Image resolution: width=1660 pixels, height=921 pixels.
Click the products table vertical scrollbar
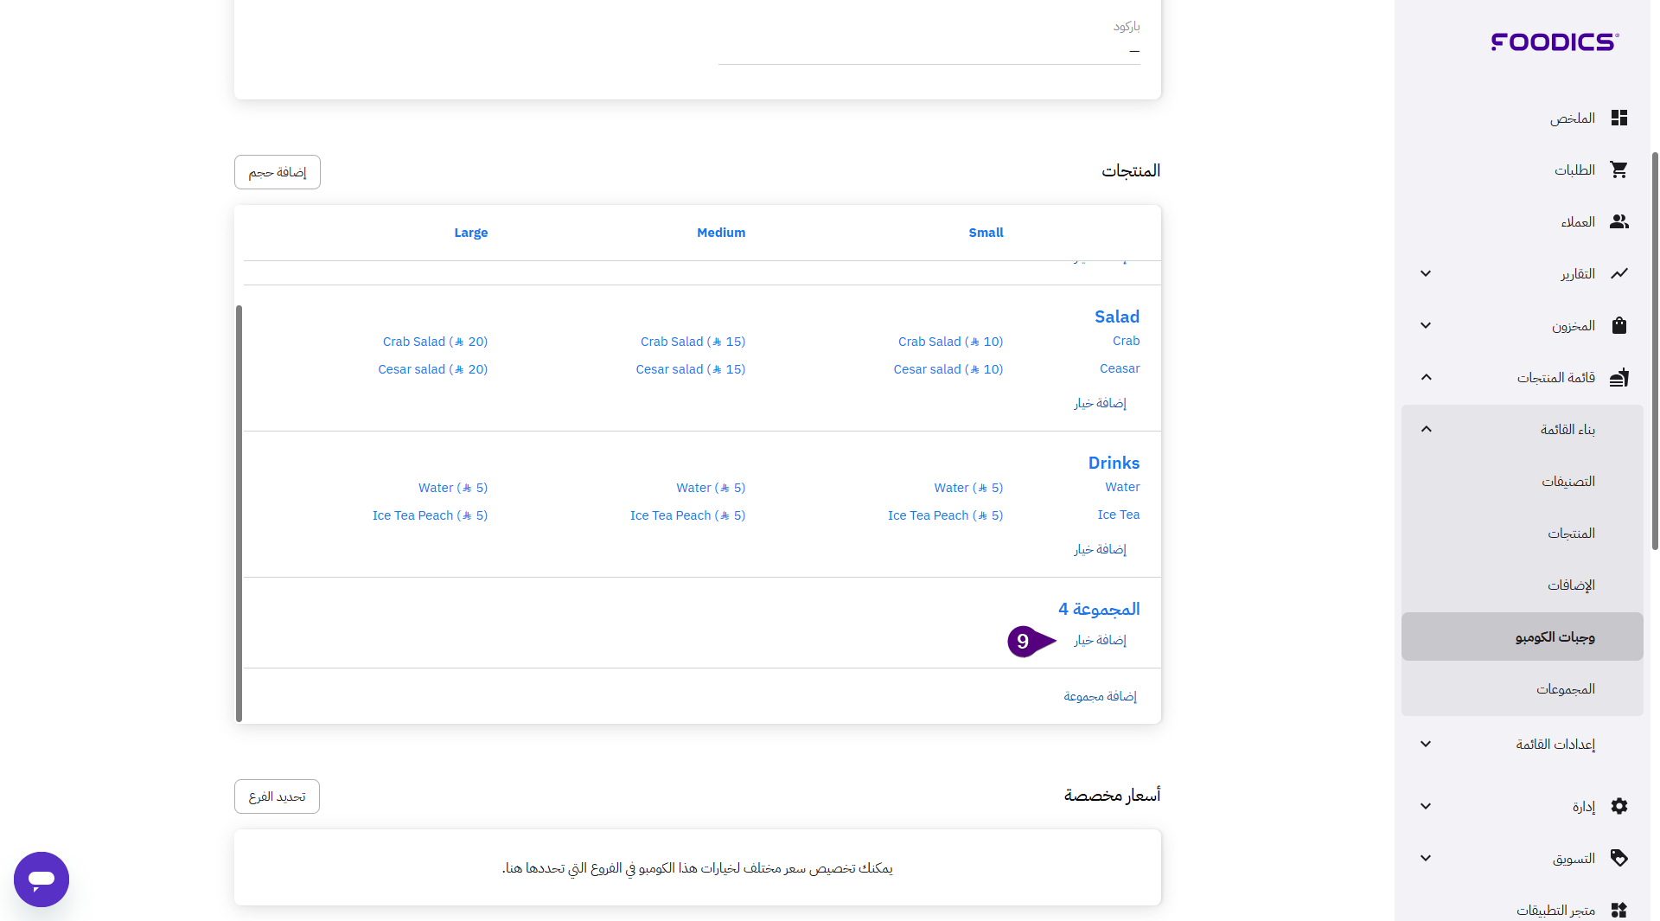(239, 512)
